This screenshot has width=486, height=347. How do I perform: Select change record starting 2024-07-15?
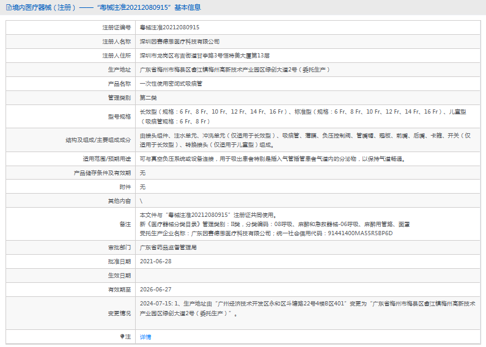[307, 309]
